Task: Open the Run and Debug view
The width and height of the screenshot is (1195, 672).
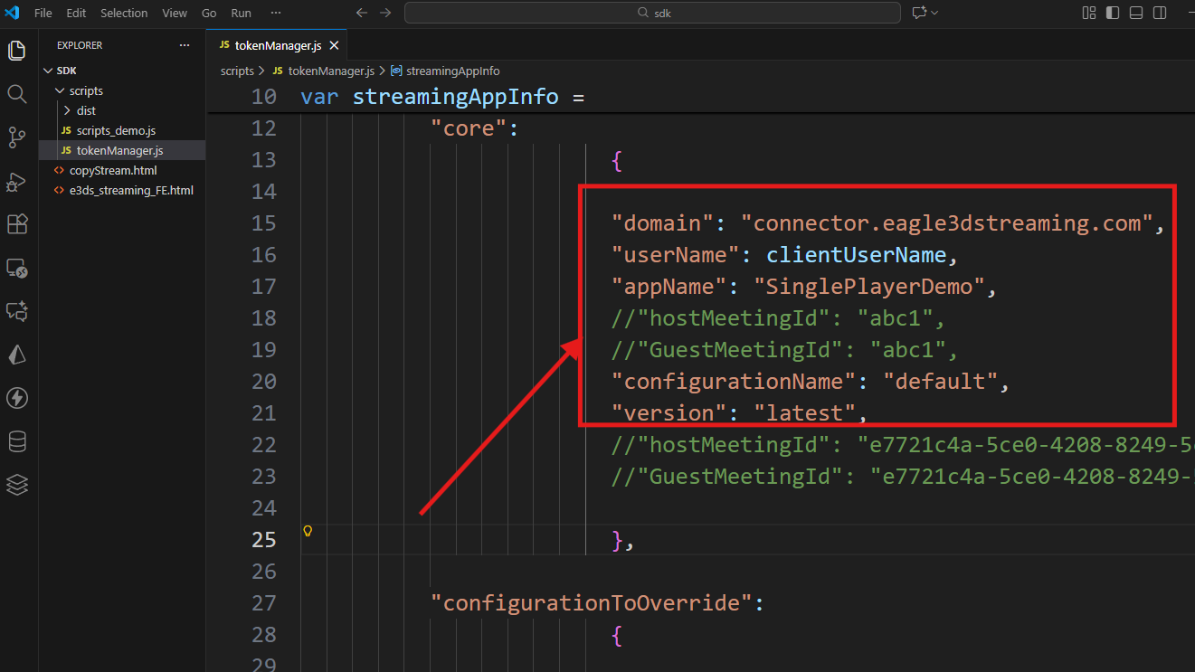Action: [x=16, y=182]
